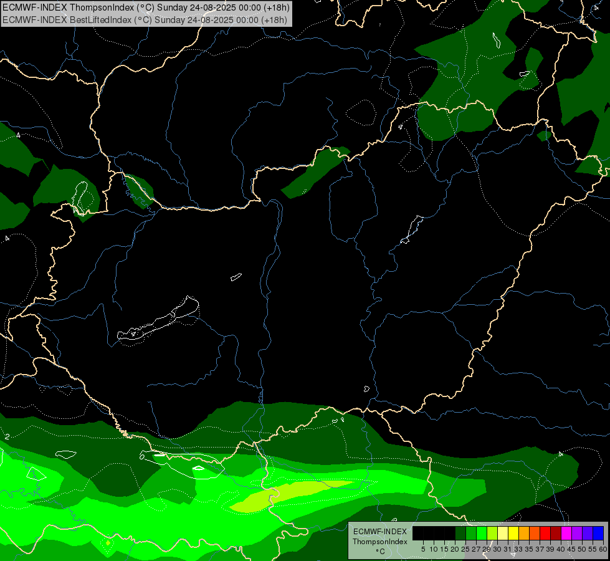Image resolution: width=610 pixels, height=561 pixels.
Task: Pick the pale yellow 30–31 legend swatch
Action: 503,533
